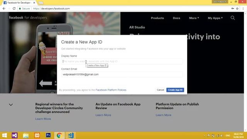Open a new browser tab
247x139 pixels.
[x=41, y=3]
